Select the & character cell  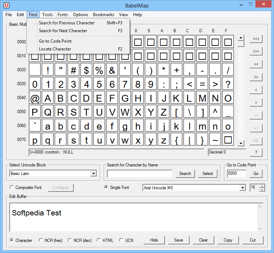tap(112, 70)
